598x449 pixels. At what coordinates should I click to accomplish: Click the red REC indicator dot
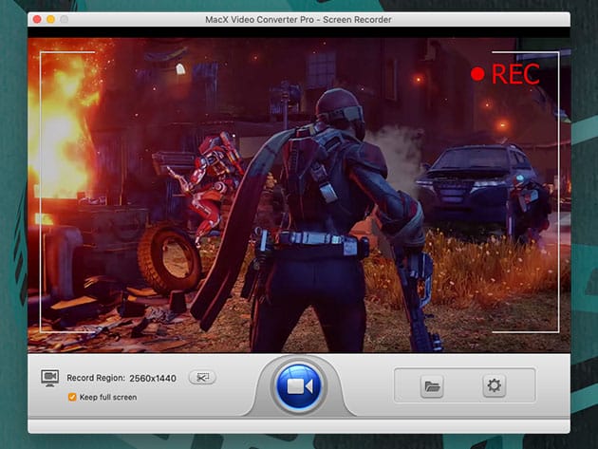[x=477, y=73]
